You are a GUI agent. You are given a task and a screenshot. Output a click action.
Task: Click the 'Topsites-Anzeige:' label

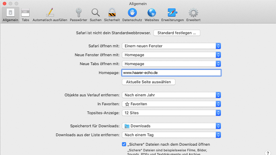click(x=103, y=113)
